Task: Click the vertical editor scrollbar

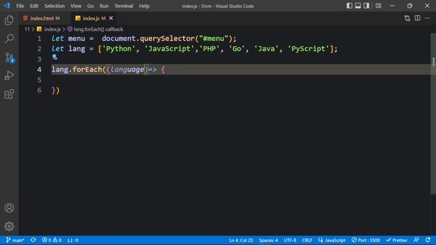Action: click(433, 114)
